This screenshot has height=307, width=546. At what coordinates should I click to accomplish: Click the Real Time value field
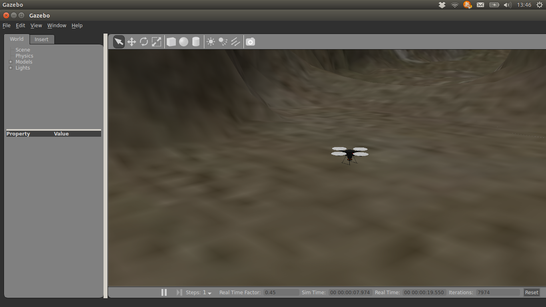(x=424, y=292)
